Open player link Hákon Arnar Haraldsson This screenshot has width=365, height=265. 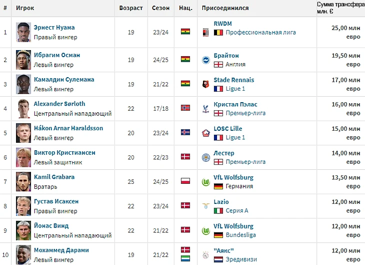[68, 128]
